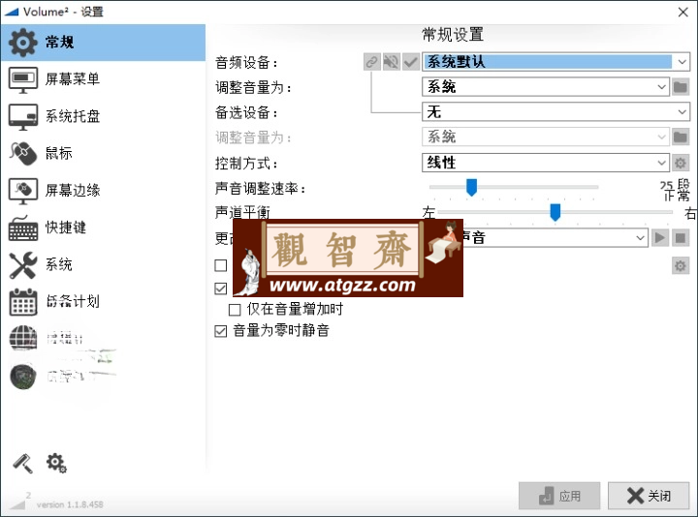Click the 关闭 close button
The height and width of the screenshot is (517, 698).
coord(649,496)
